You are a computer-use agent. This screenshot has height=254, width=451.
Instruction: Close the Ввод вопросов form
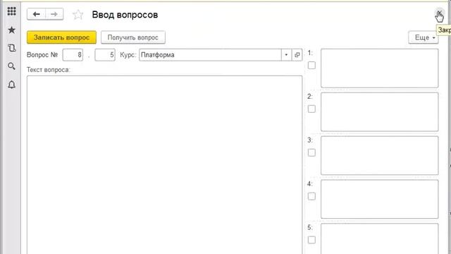click(440, 13)
